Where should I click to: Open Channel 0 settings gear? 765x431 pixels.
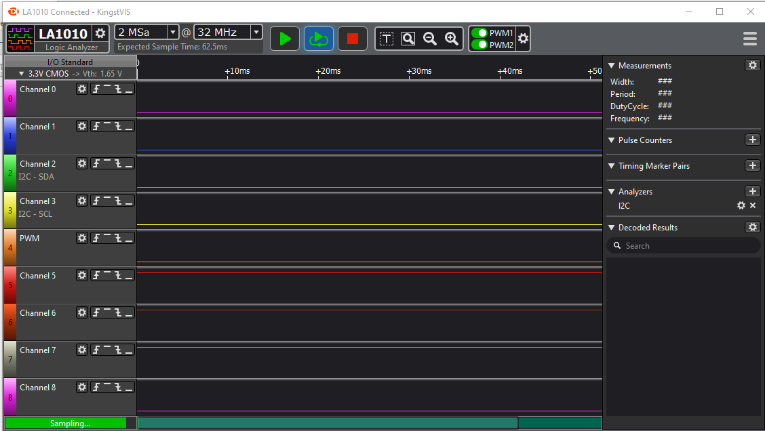click(82, 88)
